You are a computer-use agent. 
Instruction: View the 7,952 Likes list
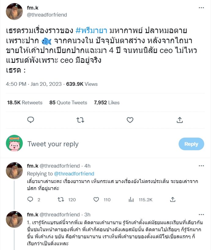pyautogui.click(x=107, y=103)
